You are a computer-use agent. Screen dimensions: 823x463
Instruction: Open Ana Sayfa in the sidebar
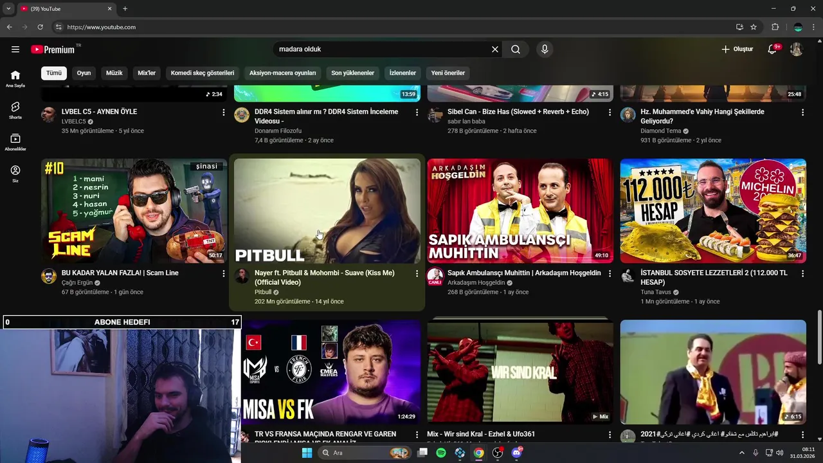[x=15, y=79]
